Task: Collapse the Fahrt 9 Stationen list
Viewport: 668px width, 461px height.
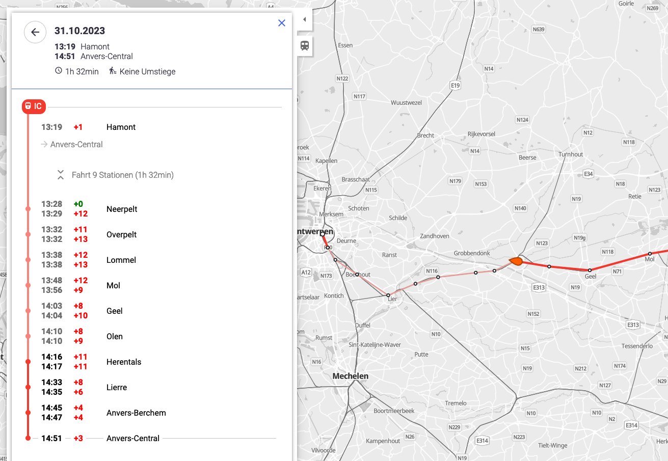Action: pyautogui.click(x=61, y=175)
